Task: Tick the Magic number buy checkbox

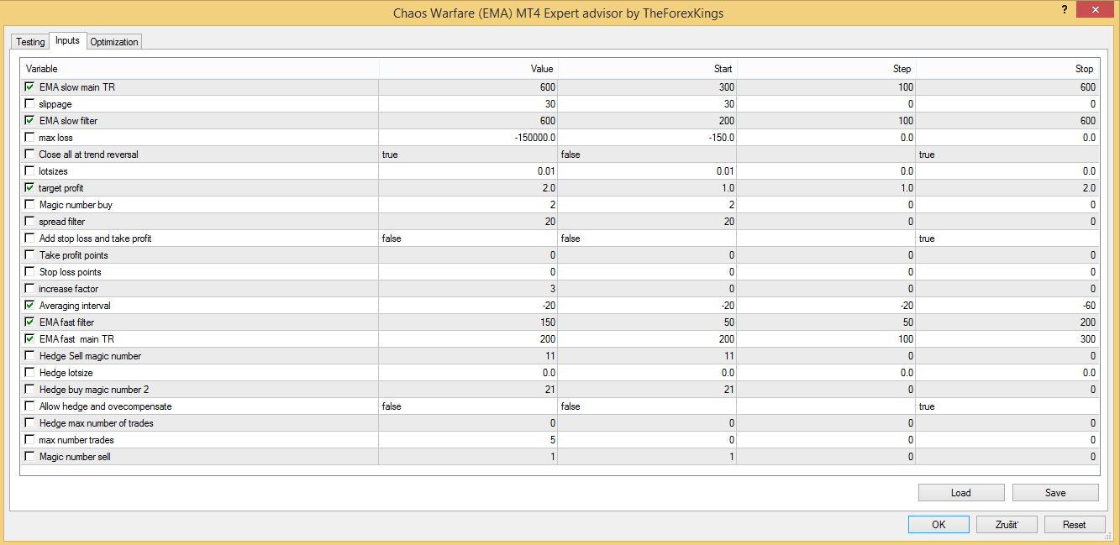Action: coord(30,205)
